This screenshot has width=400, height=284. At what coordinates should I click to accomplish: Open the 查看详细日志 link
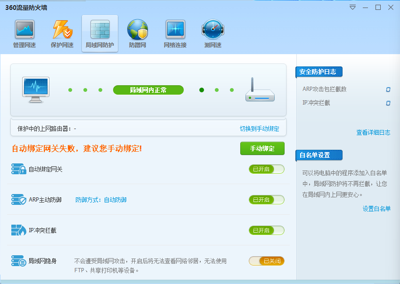[x=373, y=132]
